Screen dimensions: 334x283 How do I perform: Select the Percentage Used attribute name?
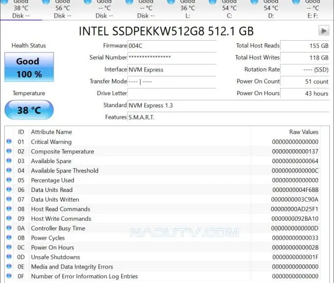pos(52,180)
